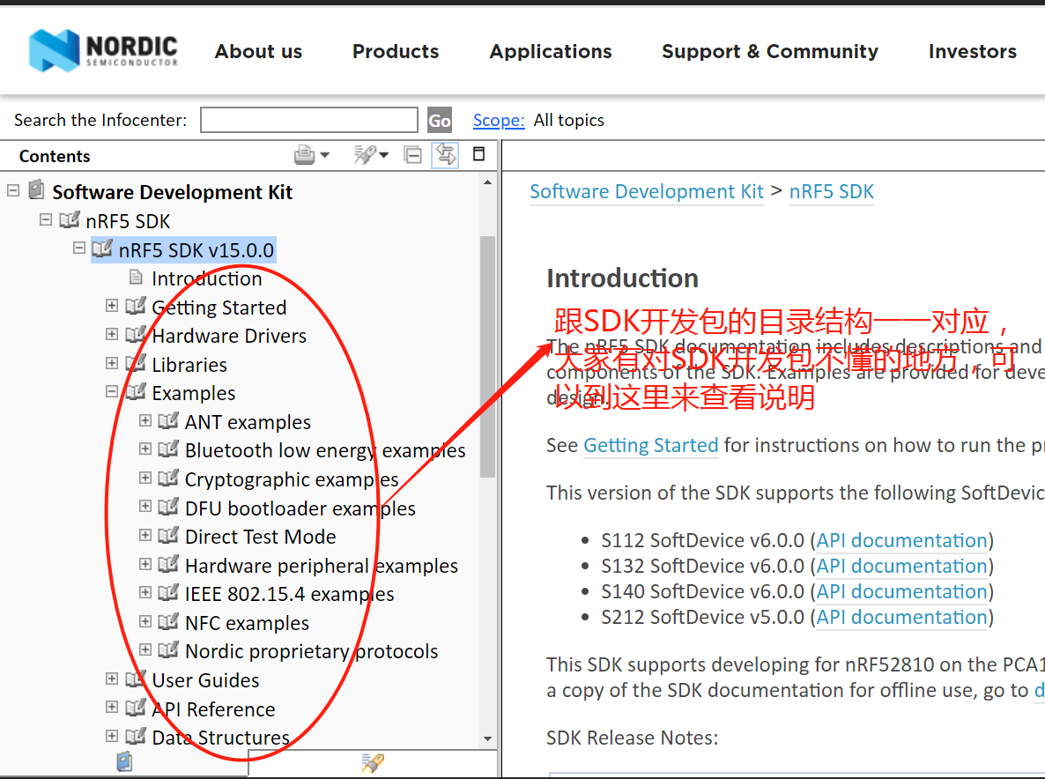Click the Introduction page icon
The width and height of the screenshot is (1045, 779).
coord(136,277)
